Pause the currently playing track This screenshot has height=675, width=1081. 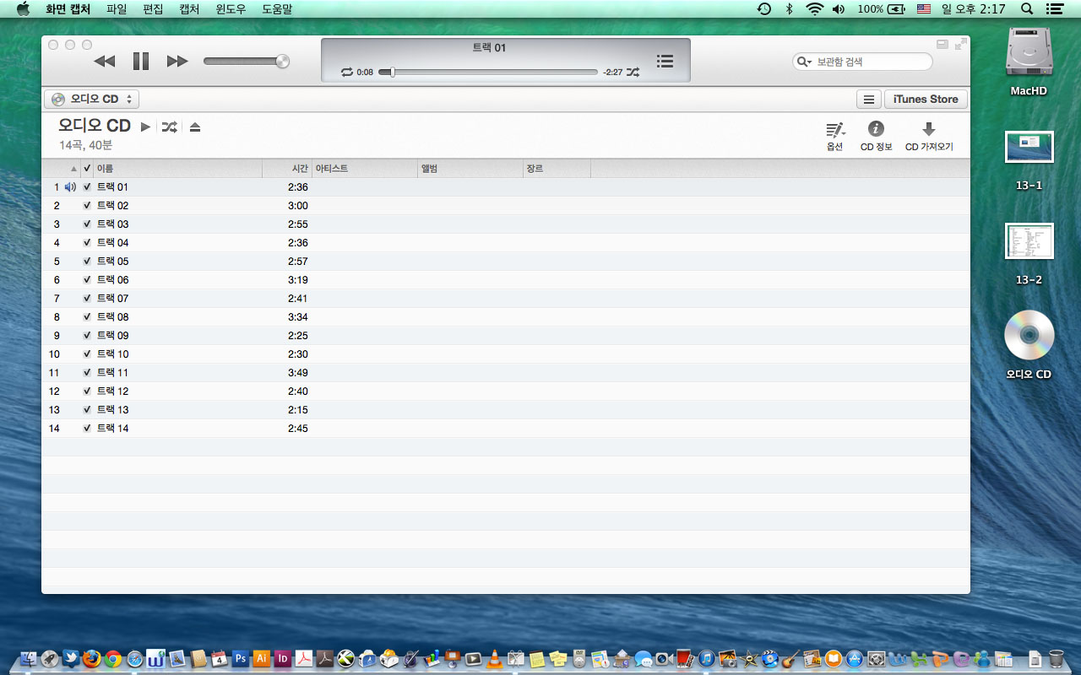pos(140,61)
